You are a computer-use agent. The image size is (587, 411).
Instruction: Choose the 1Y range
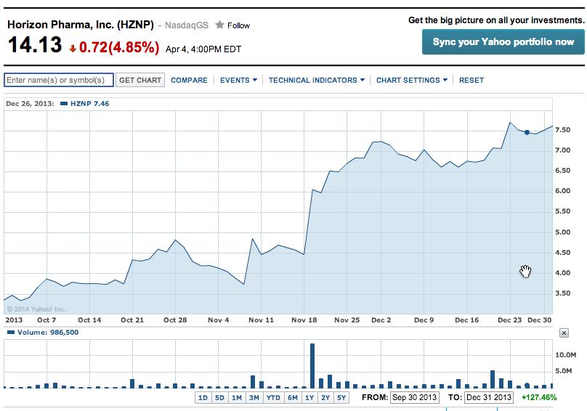coord(309,397)
